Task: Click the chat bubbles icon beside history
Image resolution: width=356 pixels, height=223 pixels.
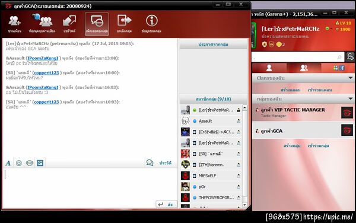Action: (x=150, y=163)
